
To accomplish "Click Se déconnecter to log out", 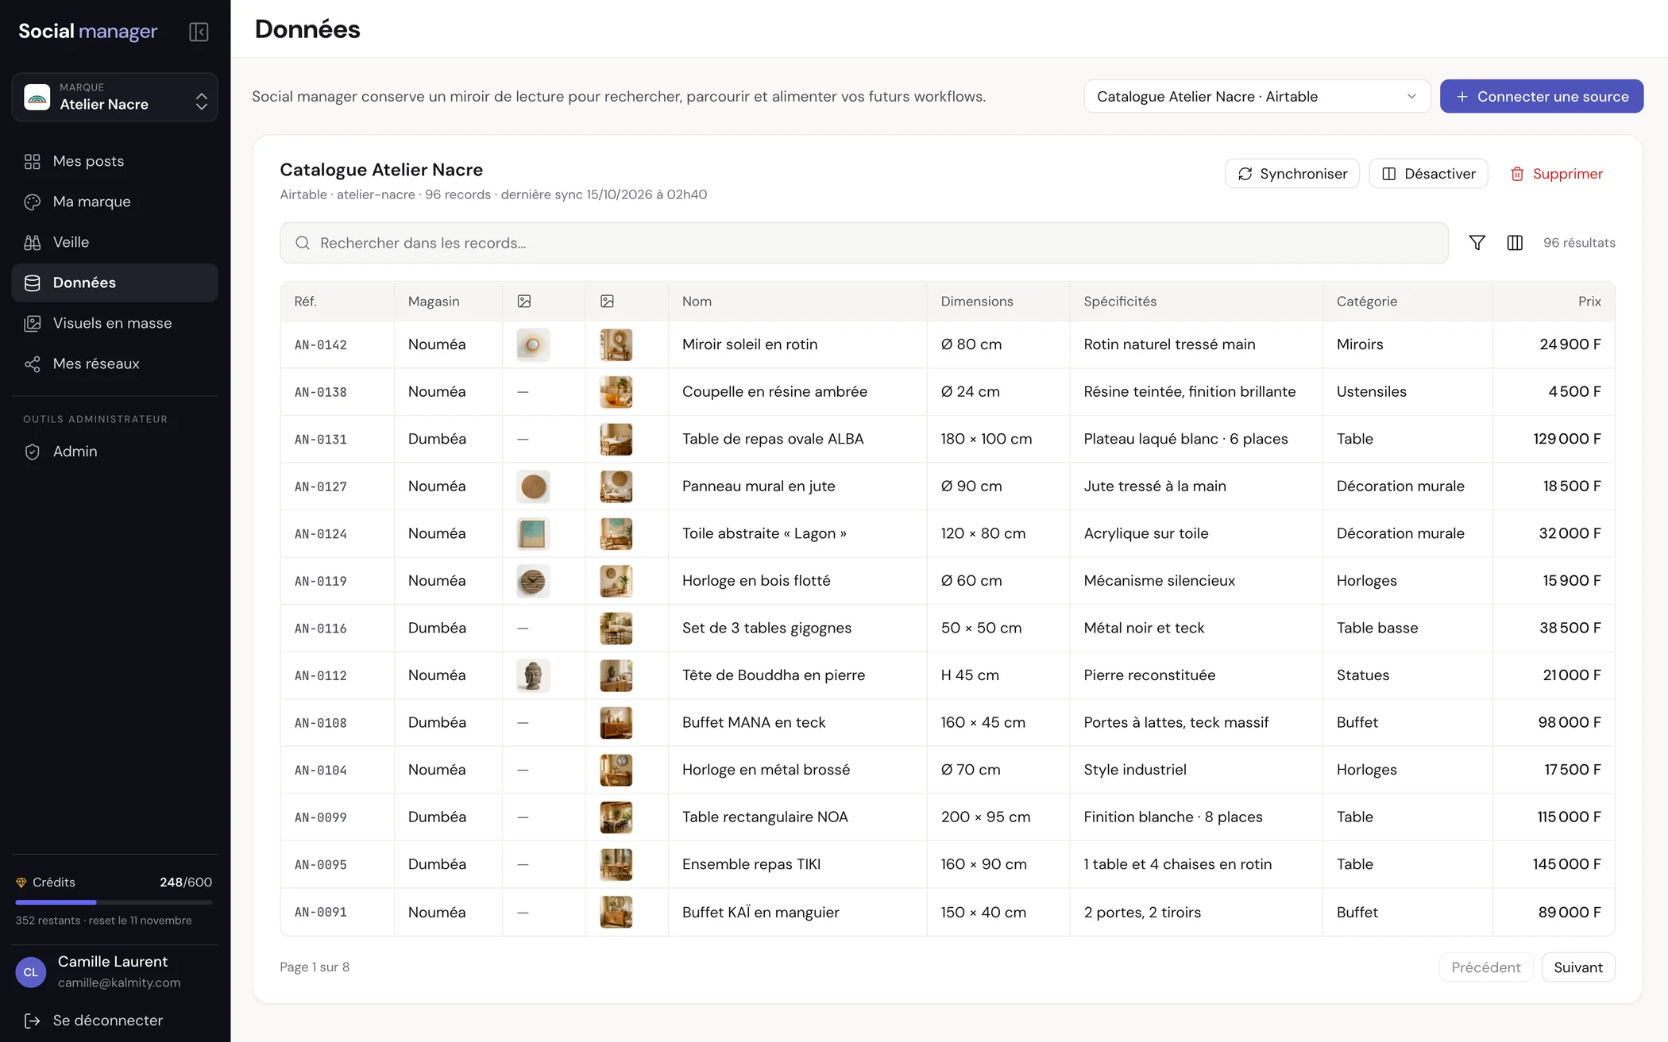I will point(94,1021).
